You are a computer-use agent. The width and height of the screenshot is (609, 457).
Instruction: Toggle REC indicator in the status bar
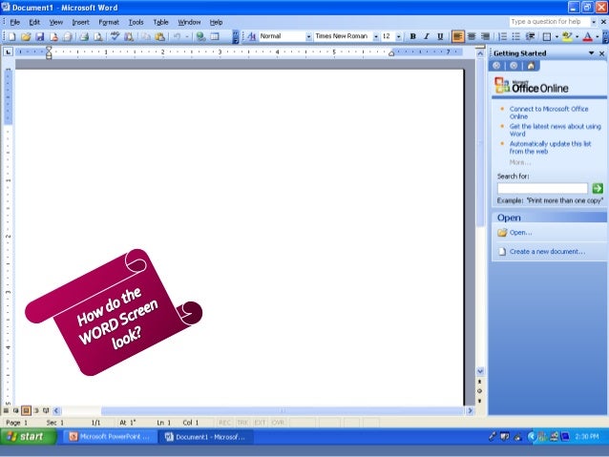224,423
